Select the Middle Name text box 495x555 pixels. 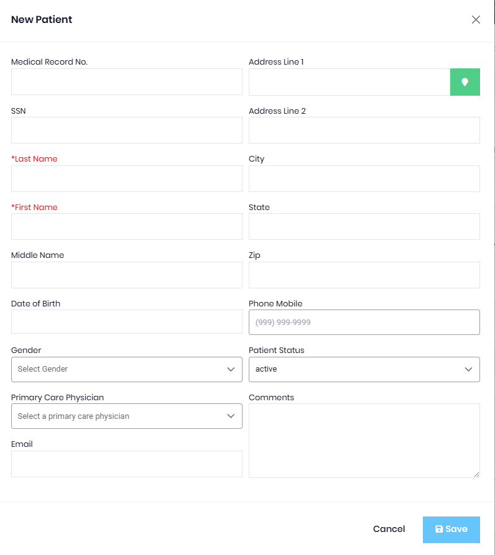(127, 275)
